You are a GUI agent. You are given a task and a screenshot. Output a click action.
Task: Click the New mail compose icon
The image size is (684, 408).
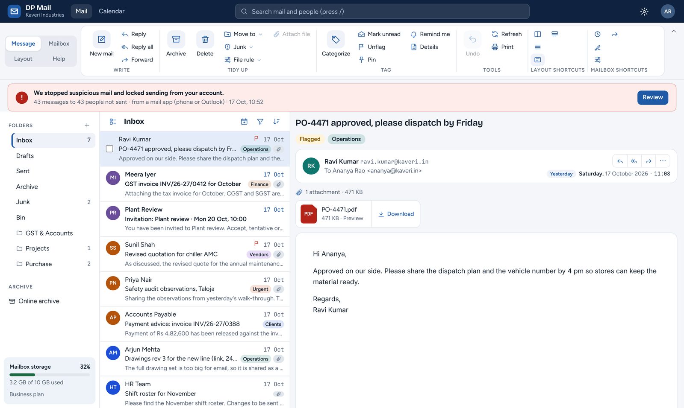(x=102, y=40)
